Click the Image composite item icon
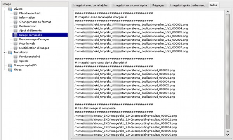Image resolution: width=233 pixels, height=140 pixels. [16, 35]
